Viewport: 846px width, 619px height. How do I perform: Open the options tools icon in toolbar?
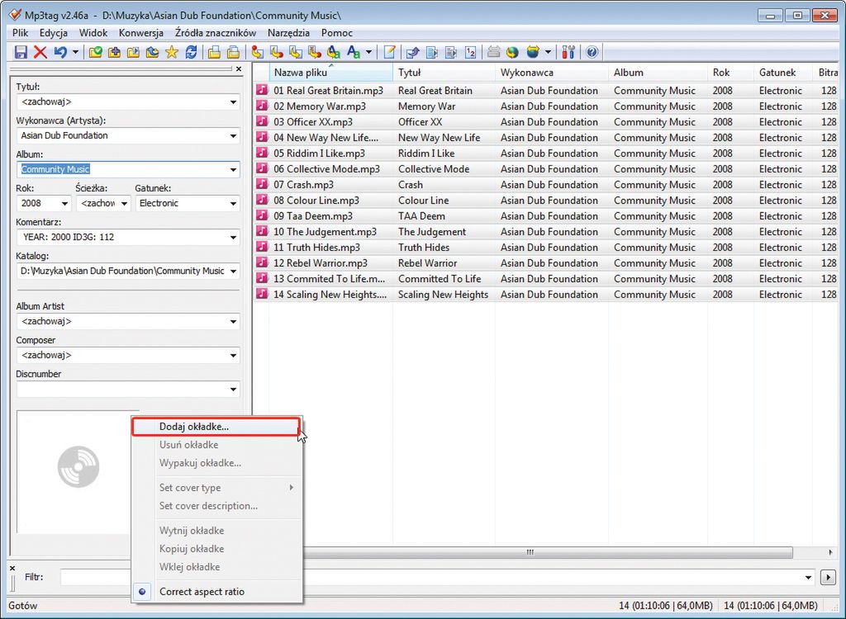568,52
